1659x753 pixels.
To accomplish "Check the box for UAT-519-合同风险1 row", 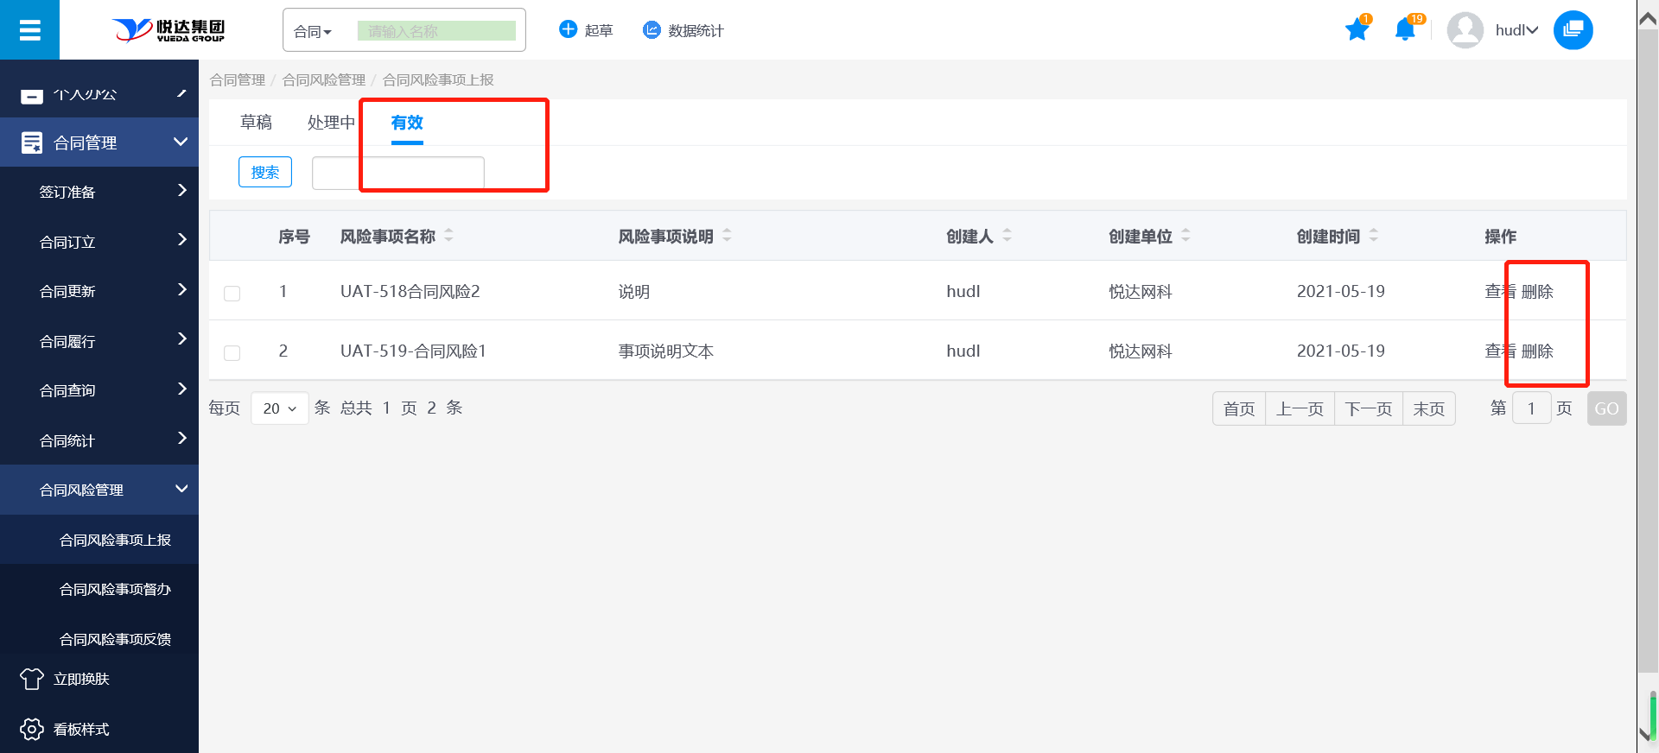I will click(x=232, y=353).
